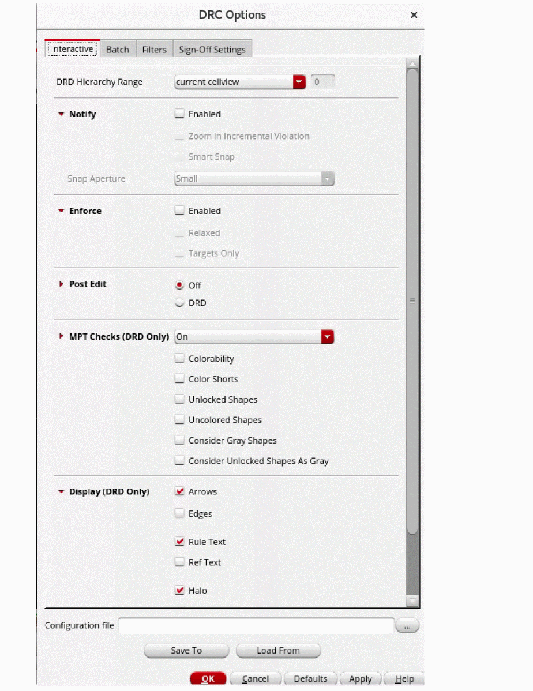Collapse the Notify section
Viewport: 533px width, 691px height.
click(x=61, y=114)
